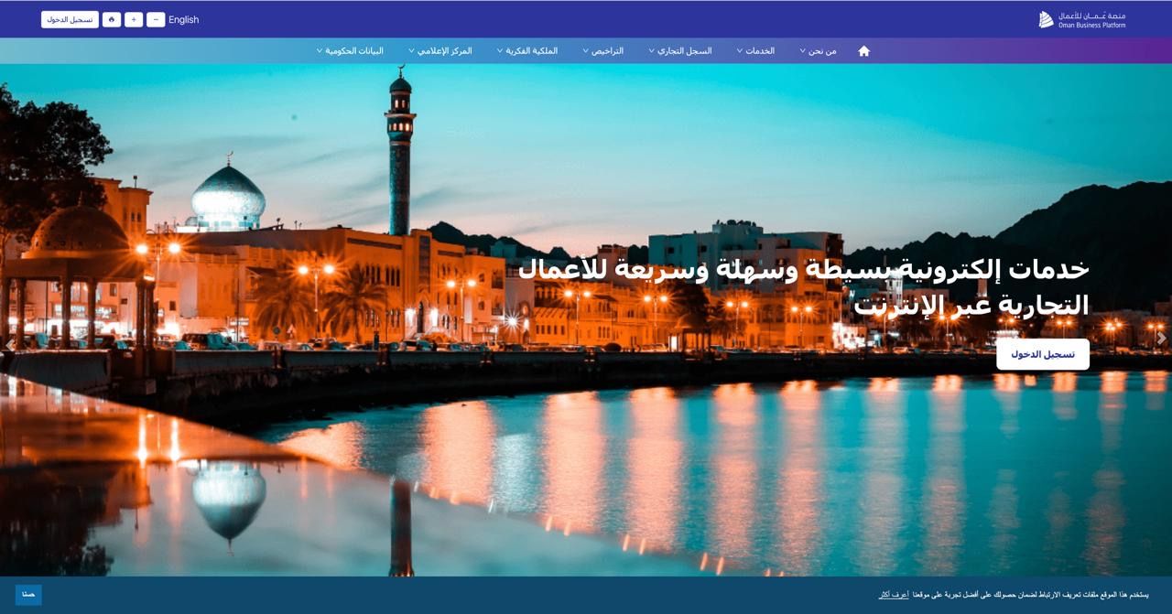This screenshot has width=1172, height=614.
Task: Click the decrease font size (−) icon
Action: click(x=156, y=18)
